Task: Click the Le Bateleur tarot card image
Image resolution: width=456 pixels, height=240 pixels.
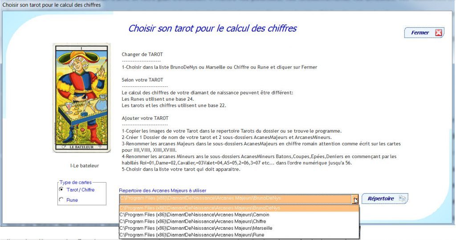Action: coord(81,98)
